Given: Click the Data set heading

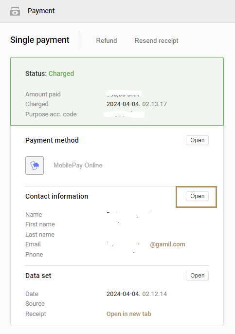Looking at the screenshot, I should 38,276.
